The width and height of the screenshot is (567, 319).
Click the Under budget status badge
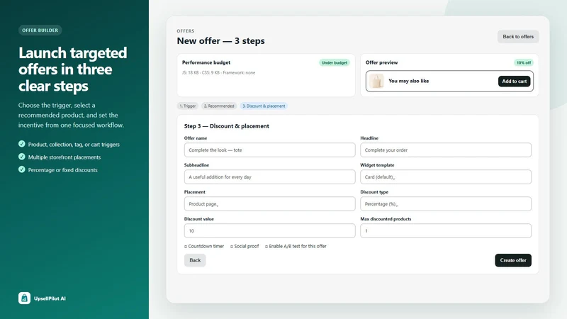[x=334, y=62]
